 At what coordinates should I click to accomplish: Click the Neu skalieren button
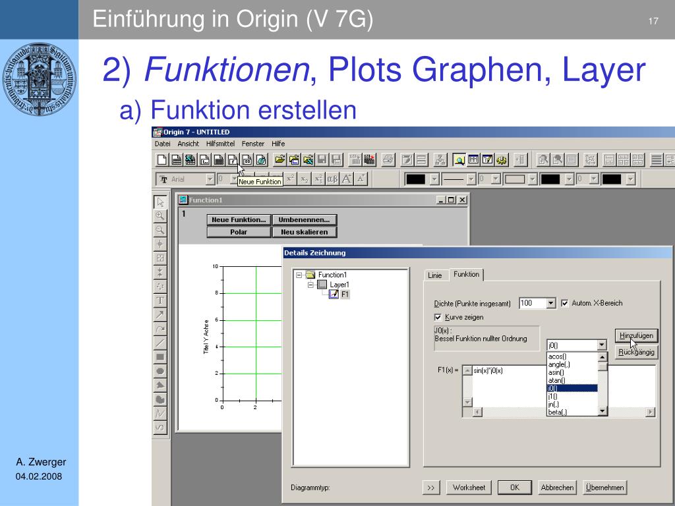[305, 232]
